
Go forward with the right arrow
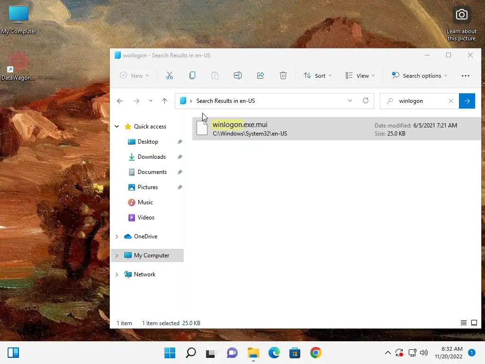pos(136,101)
